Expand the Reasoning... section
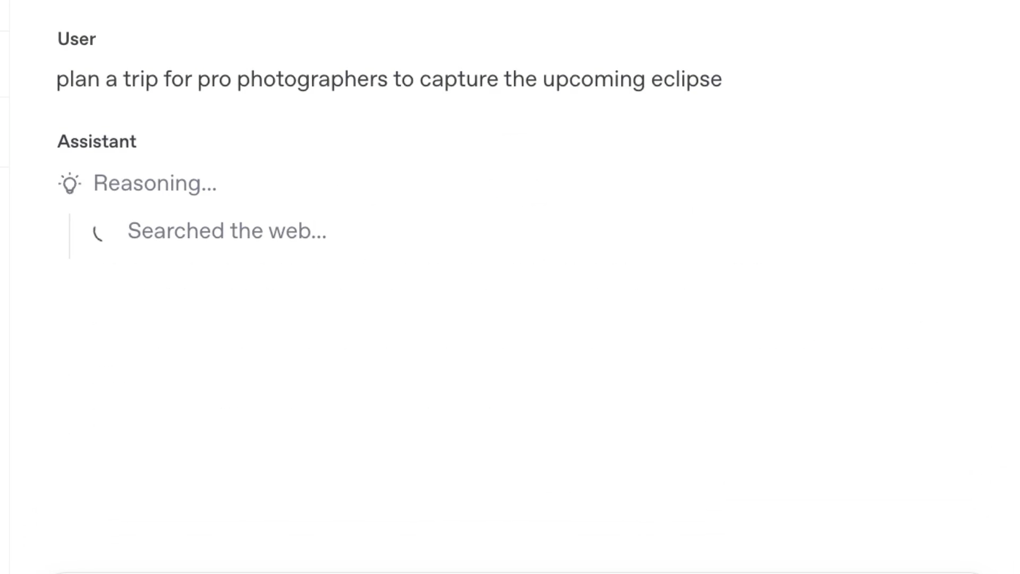The height and width of the screenshot is (574, 1020). coord(155,183)
